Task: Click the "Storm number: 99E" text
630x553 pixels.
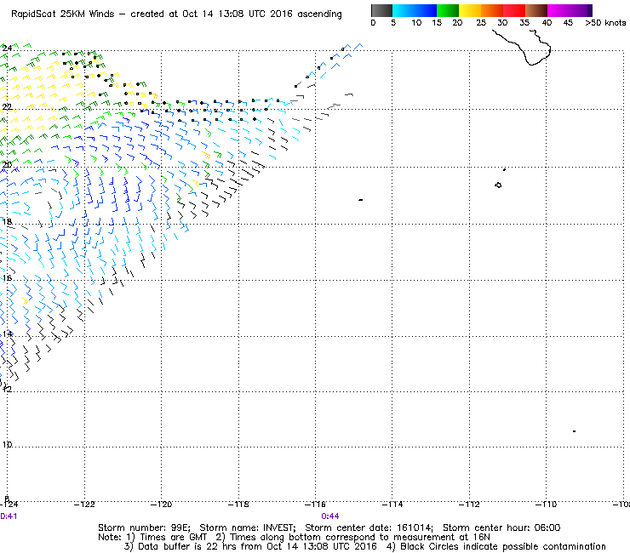Action: 143,527
